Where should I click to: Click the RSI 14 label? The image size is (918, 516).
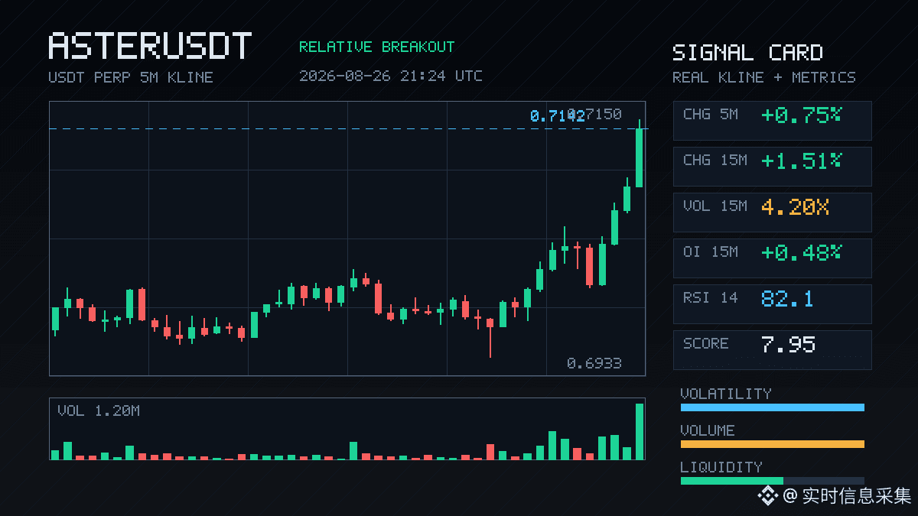click(711, 297)
